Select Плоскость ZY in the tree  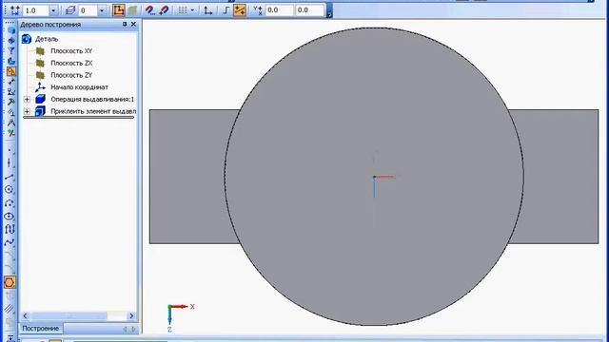[71, 75]
